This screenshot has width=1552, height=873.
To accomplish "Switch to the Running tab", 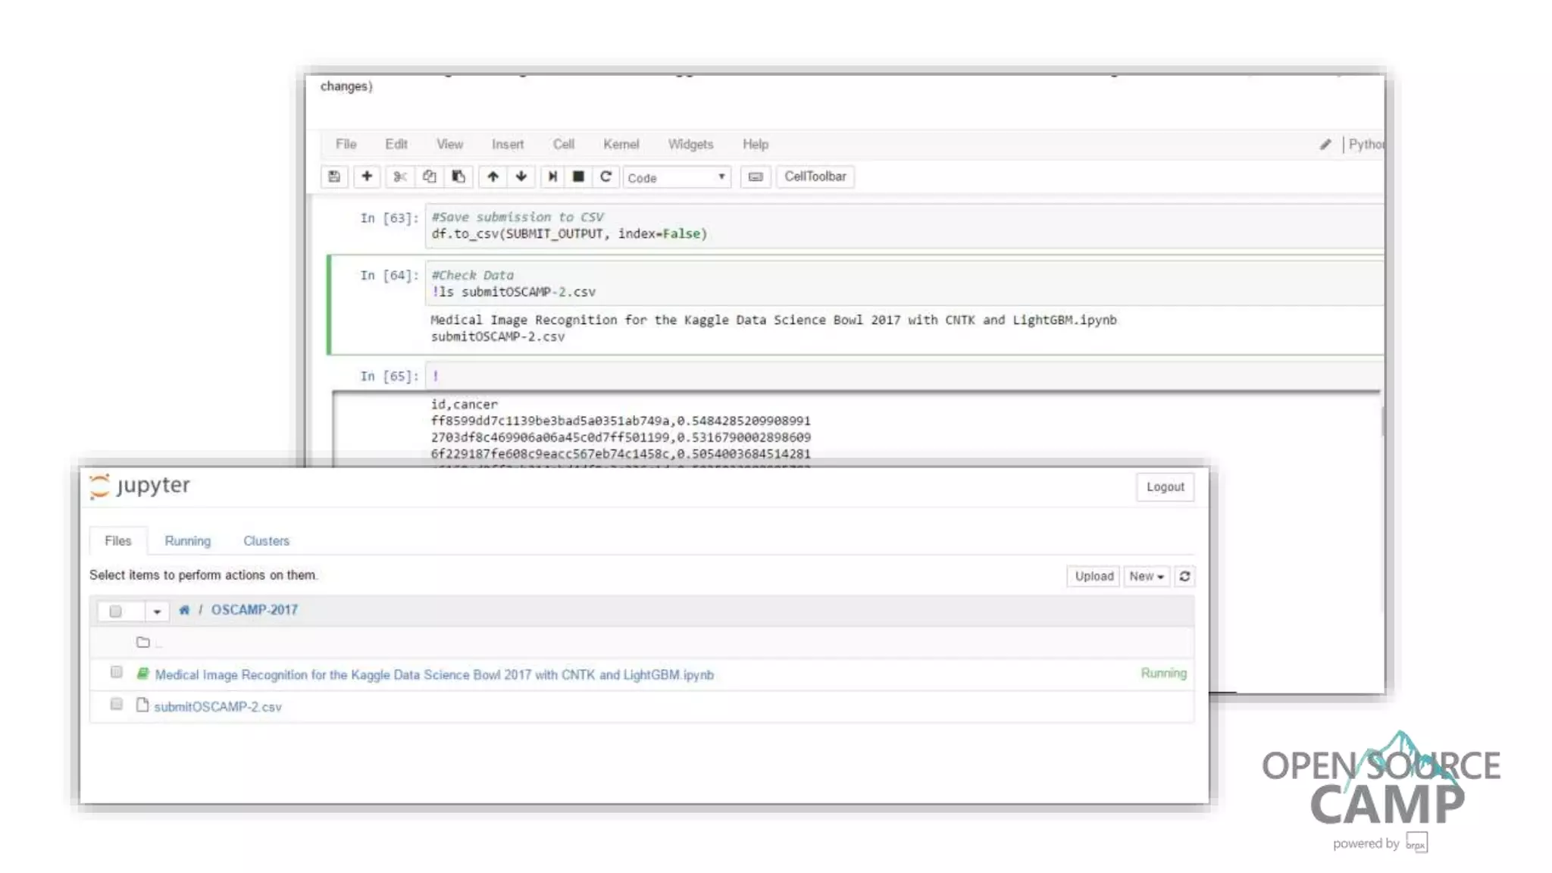I will 187,541.
